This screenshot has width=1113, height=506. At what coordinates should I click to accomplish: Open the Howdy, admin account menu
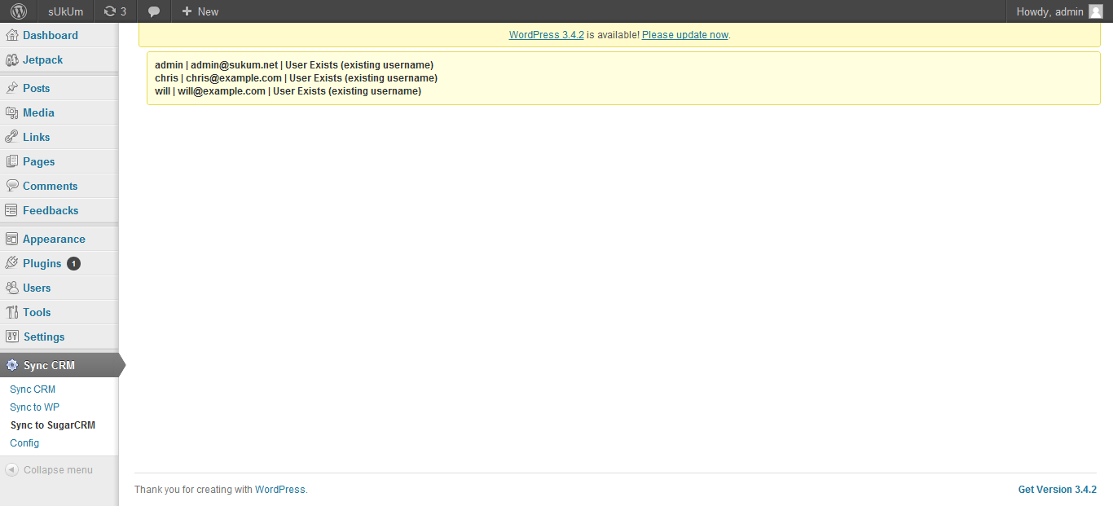[x=1059, y=11]
